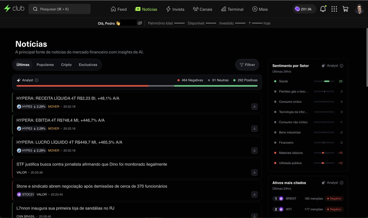Click Negativo badge for WTI

[334, 209]
